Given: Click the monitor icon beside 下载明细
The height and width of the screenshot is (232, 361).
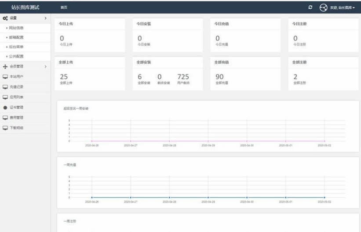Looking at the screenshot, I should pos(5,128).
